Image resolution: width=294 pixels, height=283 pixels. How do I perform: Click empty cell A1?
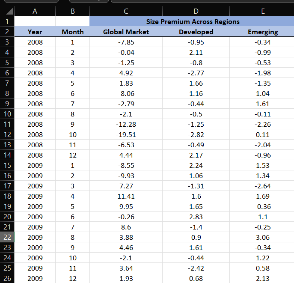pyautogui.click(x=35, y=21)
